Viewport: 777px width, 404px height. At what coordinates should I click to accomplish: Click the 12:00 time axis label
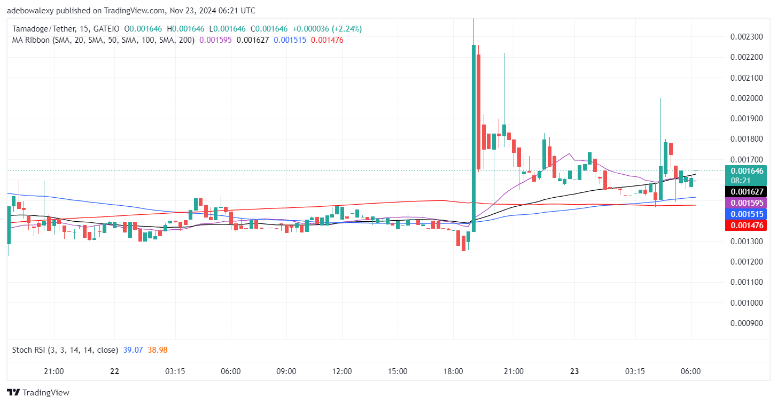pos(342,371)
